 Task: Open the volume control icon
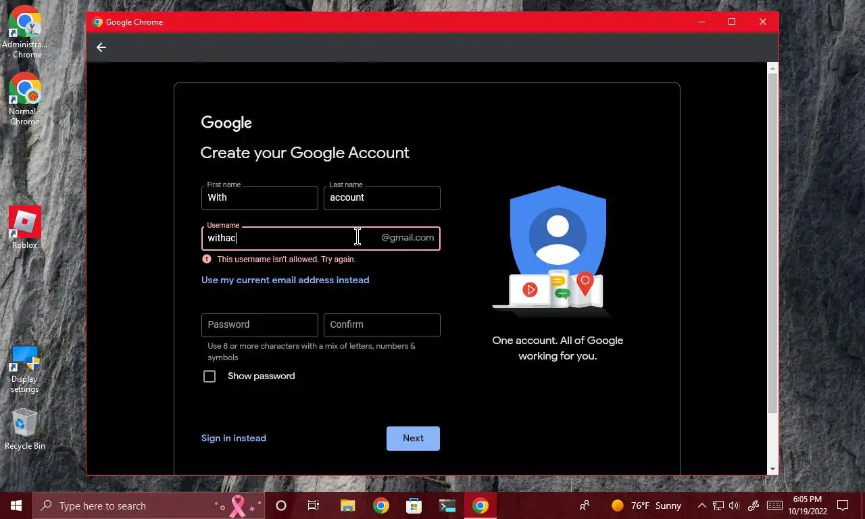click(x=735, y=505)
